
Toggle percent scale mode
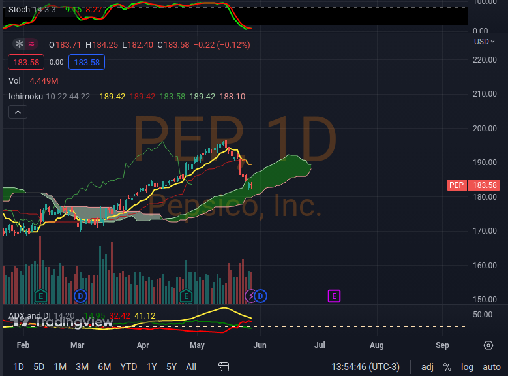click(x=447, y=367)
